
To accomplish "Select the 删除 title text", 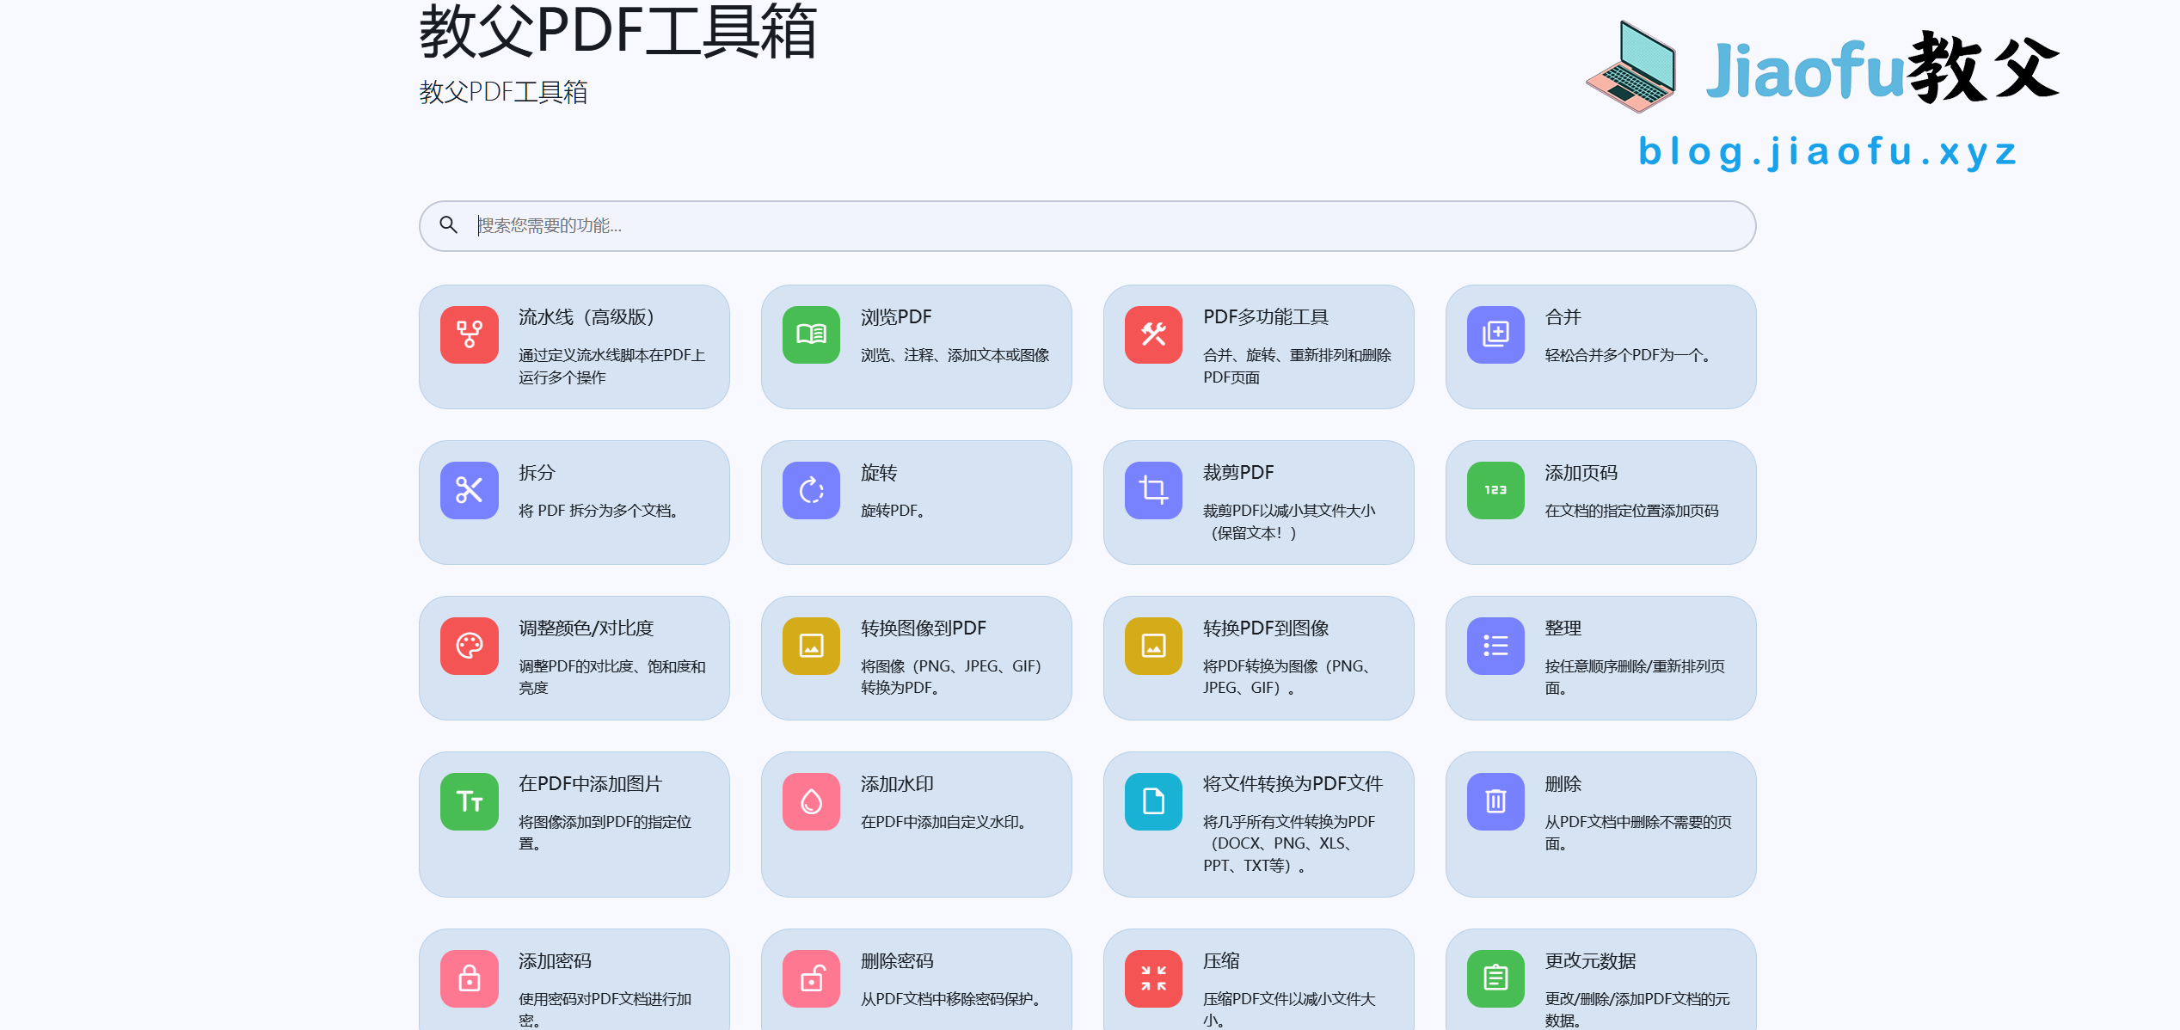I will point(1563,784).
